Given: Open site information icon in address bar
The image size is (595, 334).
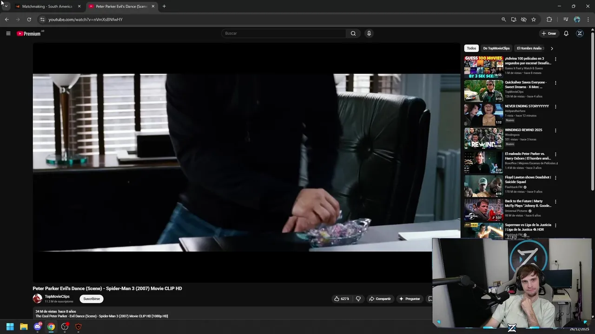Looking at the screenshot, I should click(x=42, y=19).
